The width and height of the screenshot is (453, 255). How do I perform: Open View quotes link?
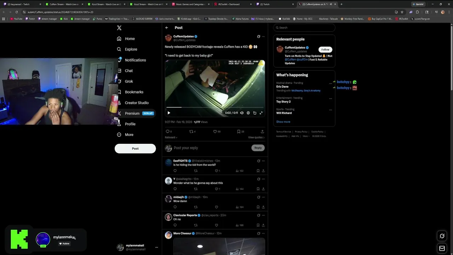(256, 137)
